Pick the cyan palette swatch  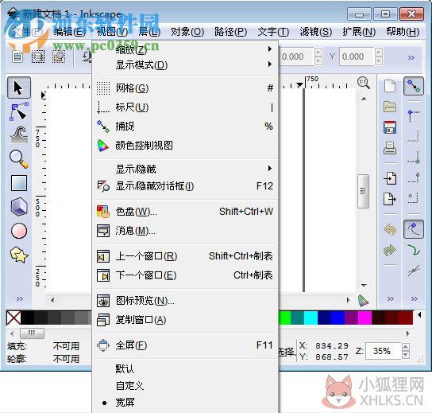[x=311, y=318]
